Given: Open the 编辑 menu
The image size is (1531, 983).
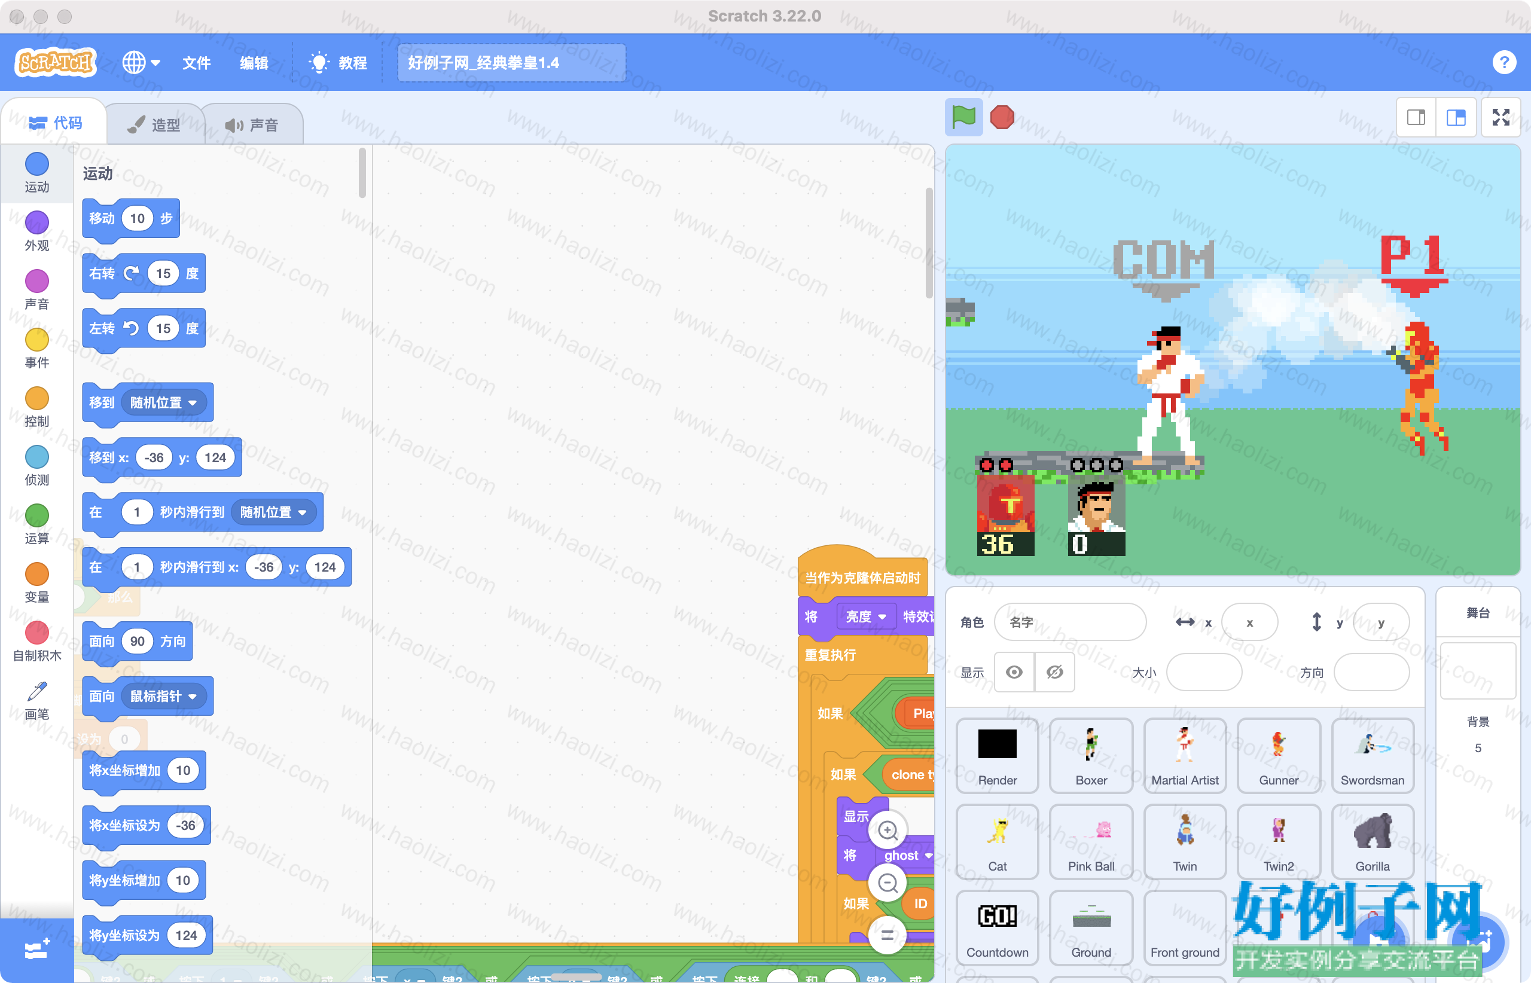Looking at the screenshot, I should pyautogui.click(x=254, y=63).
